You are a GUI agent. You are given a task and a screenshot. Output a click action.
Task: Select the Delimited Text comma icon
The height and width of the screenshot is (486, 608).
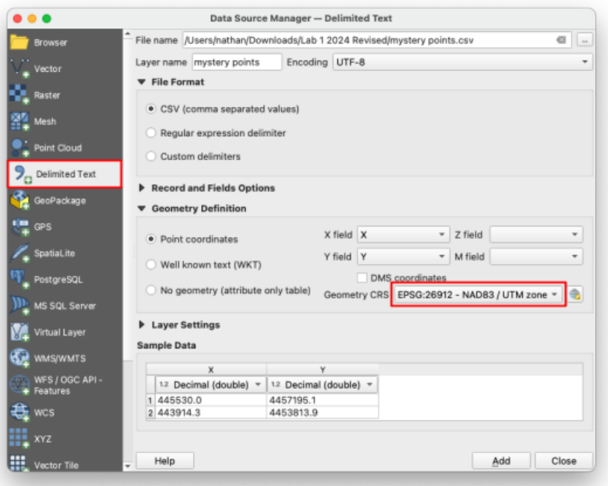click(22, 174)
